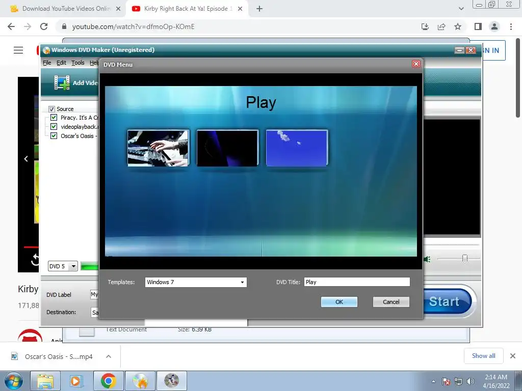
Task: Adjust the volume slider in DVD Maker
Action: 465,259
